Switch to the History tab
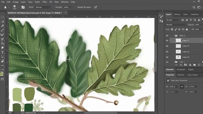203x114 pixels. click(177, 14)
